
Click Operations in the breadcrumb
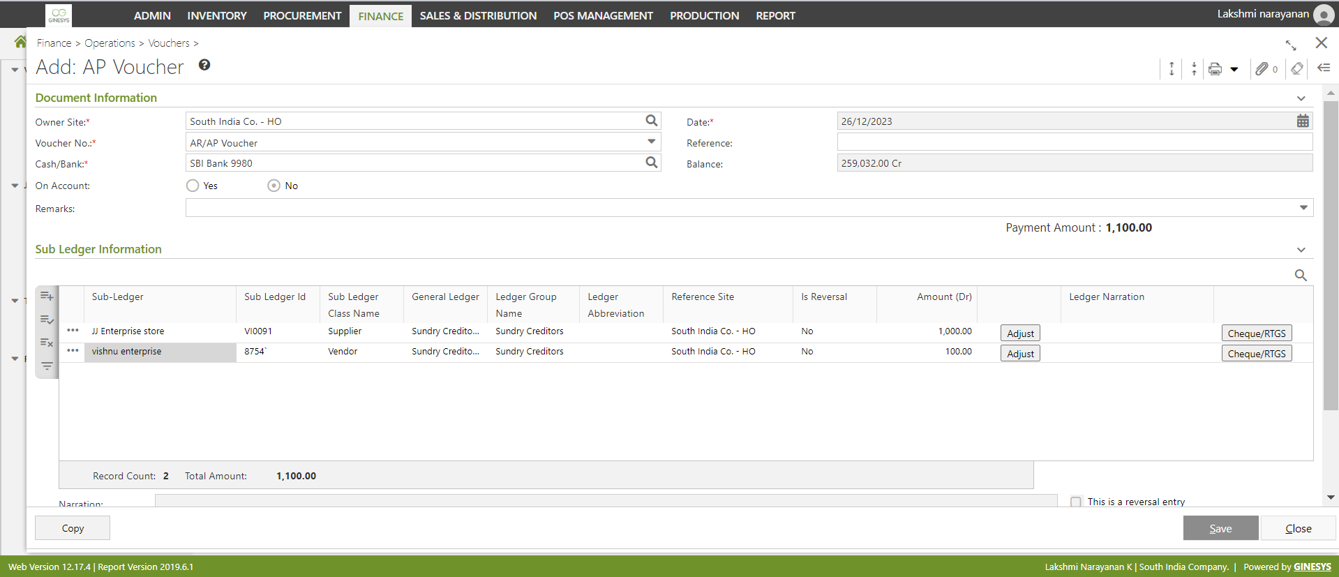[x=110, y=43]
